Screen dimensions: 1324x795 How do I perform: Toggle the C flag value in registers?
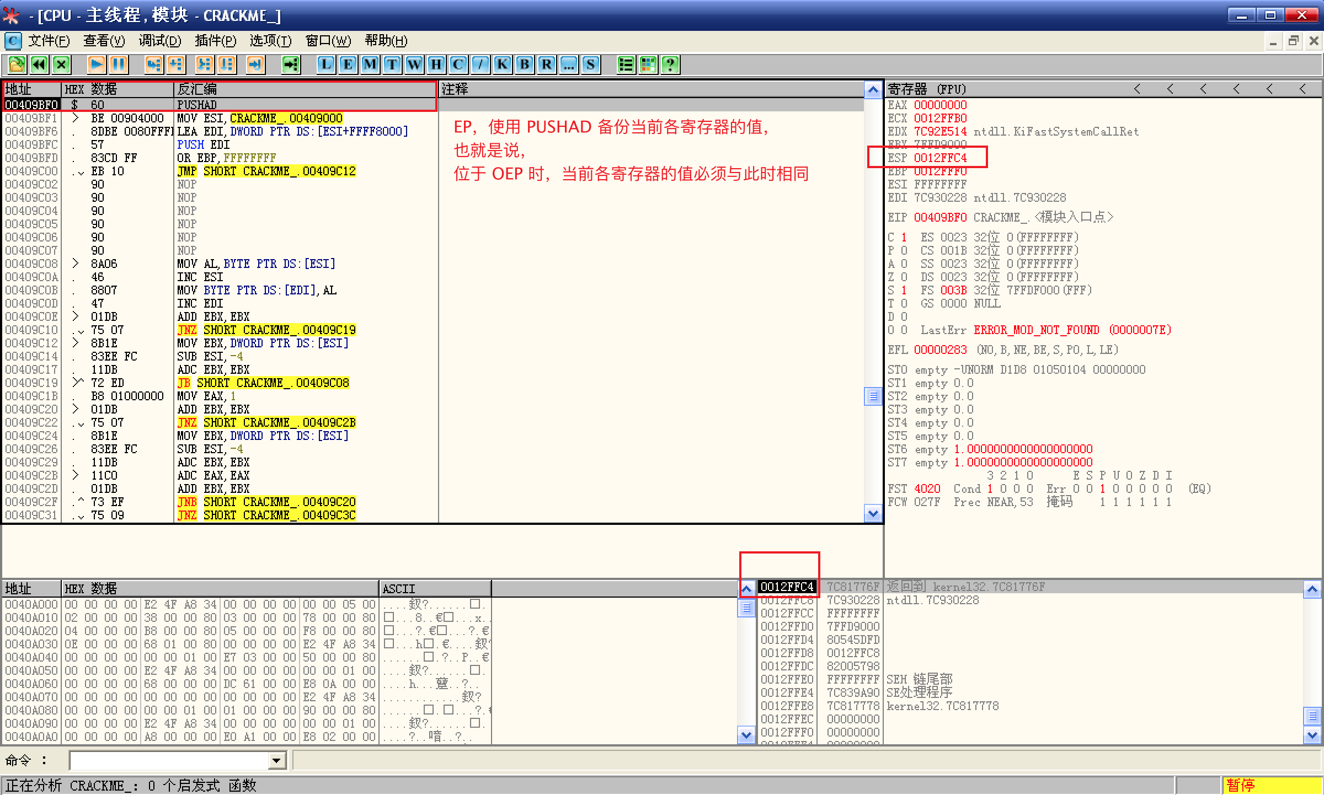(x=904, y=237)
